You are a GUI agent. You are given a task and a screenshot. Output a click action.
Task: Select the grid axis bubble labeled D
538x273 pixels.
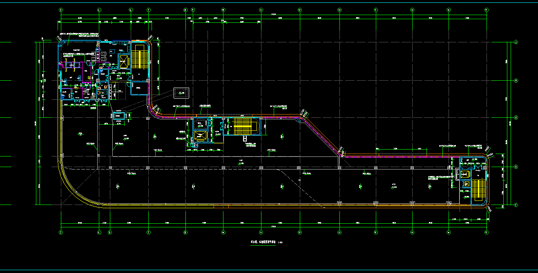[x=516, y=167]
